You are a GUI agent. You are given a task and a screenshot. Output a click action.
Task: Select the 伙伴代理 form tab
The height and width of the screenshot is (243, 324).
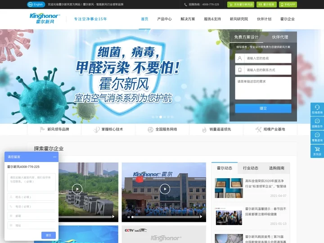click(280, 37)
